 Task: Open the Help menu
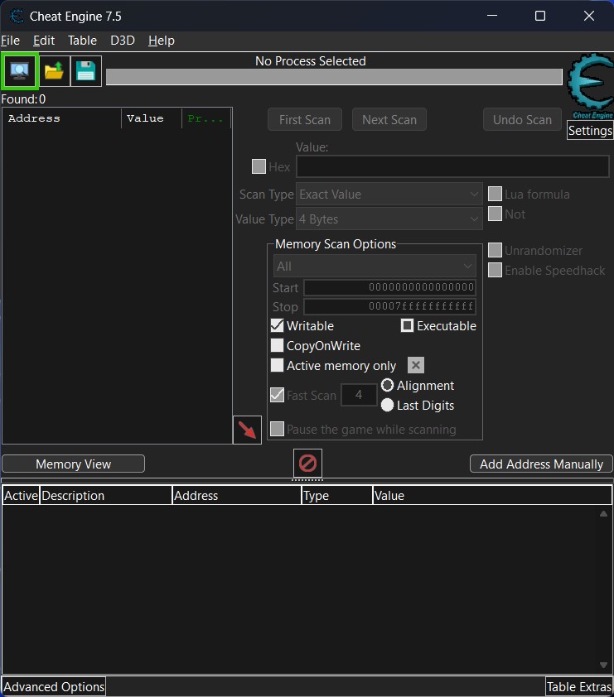(161, 41)
